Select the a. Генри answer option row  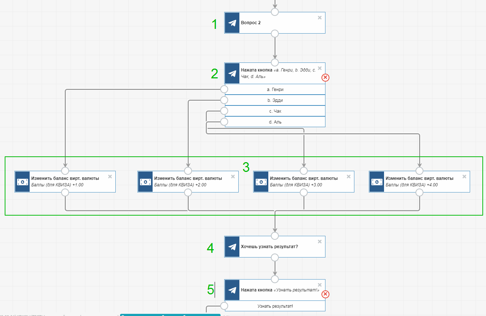(275, 89)
